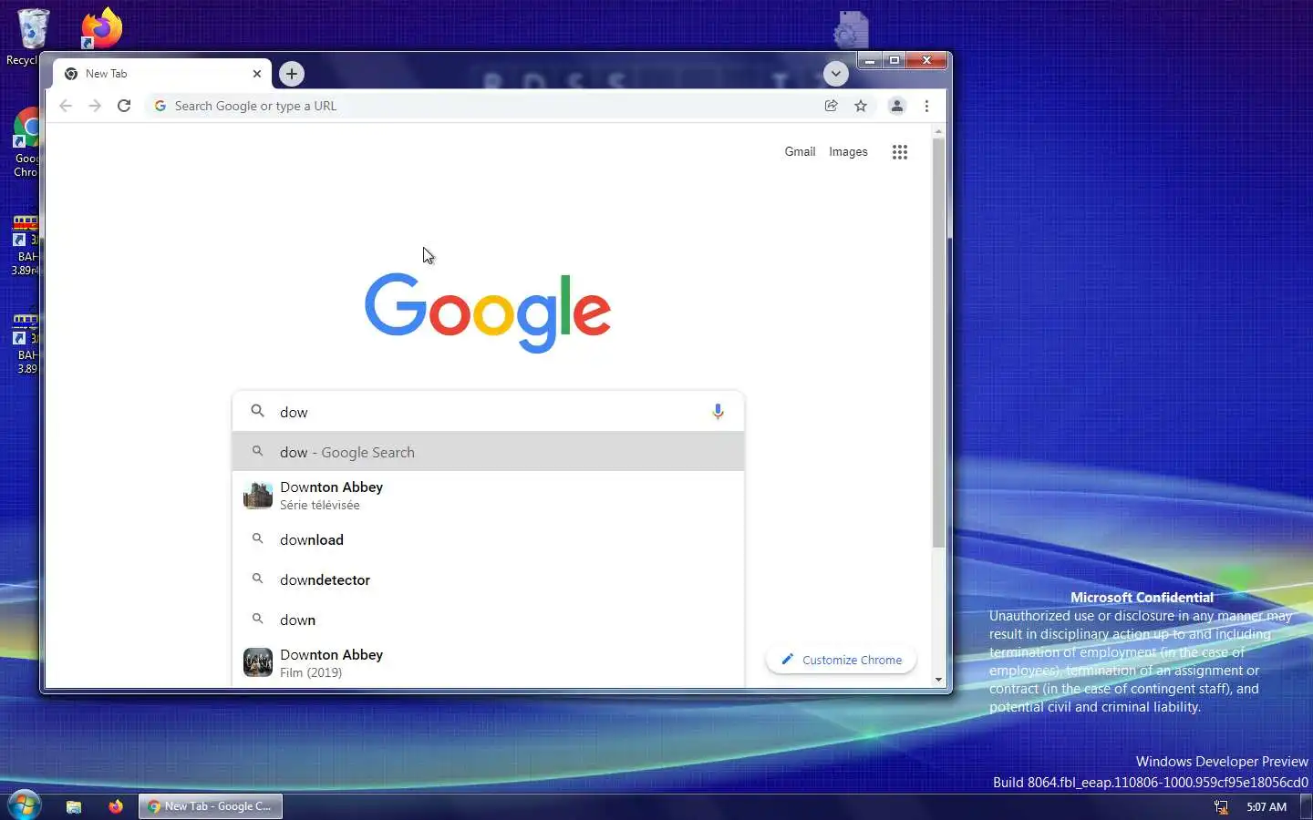Click the Downton Abbey series thumbnail
This screenshot has height=820, width=1313.
[258, 496]
